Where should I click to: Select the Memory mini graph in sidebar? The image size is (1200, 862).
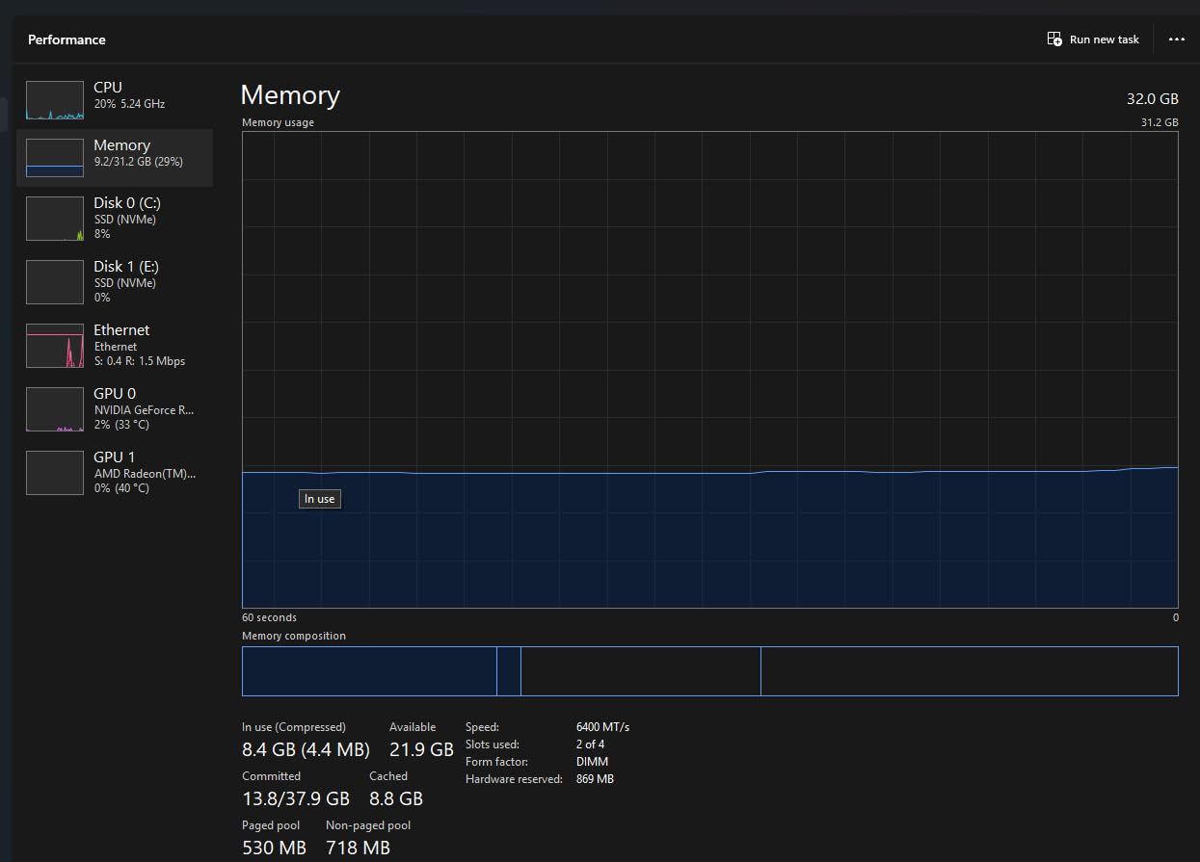55,158
